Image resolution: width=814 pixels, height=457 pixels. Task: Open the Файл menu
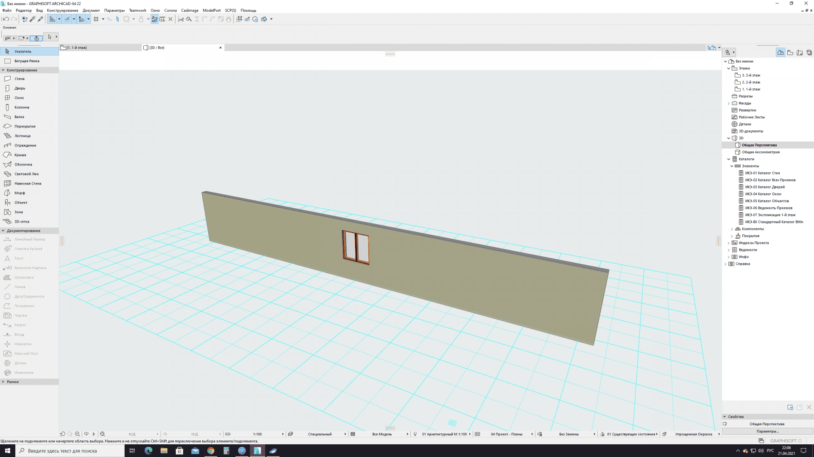(x=7, y=11)
